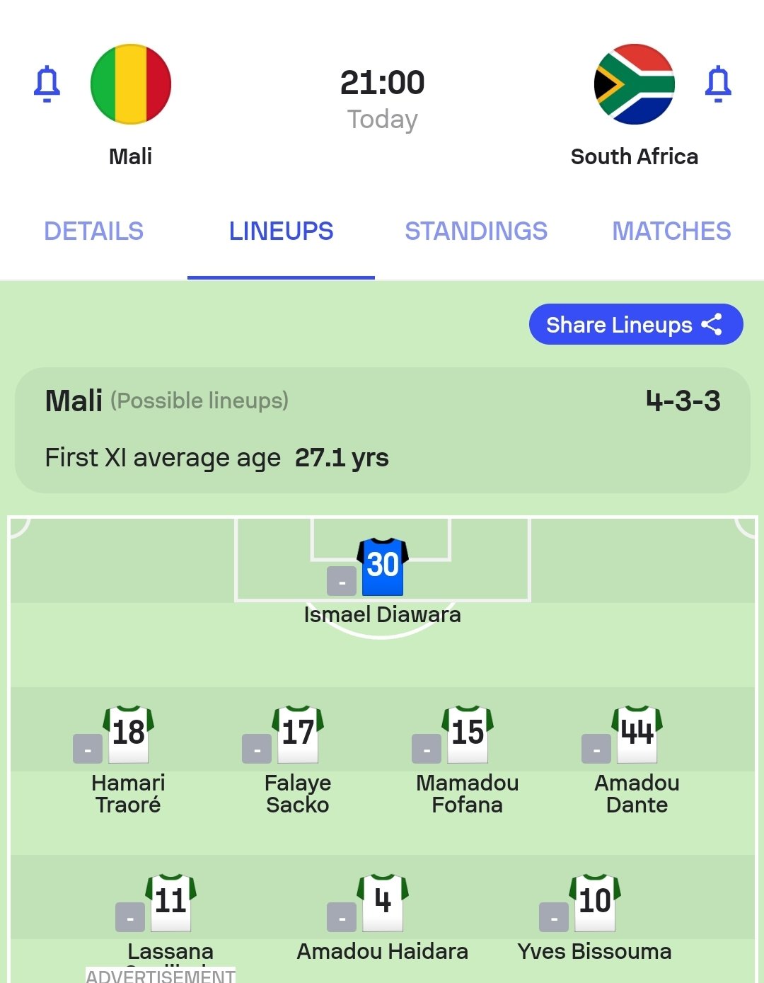Tap the 21:00 match time

(x=382, y=83)
